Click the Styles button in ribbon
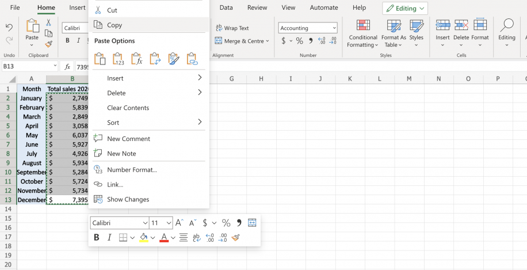 [416, 33]
